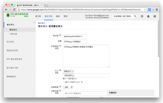This screenshot has width=163, height=103.
Task: Select 刊登位置 in sidebar
Action: (x=13, y=34)
